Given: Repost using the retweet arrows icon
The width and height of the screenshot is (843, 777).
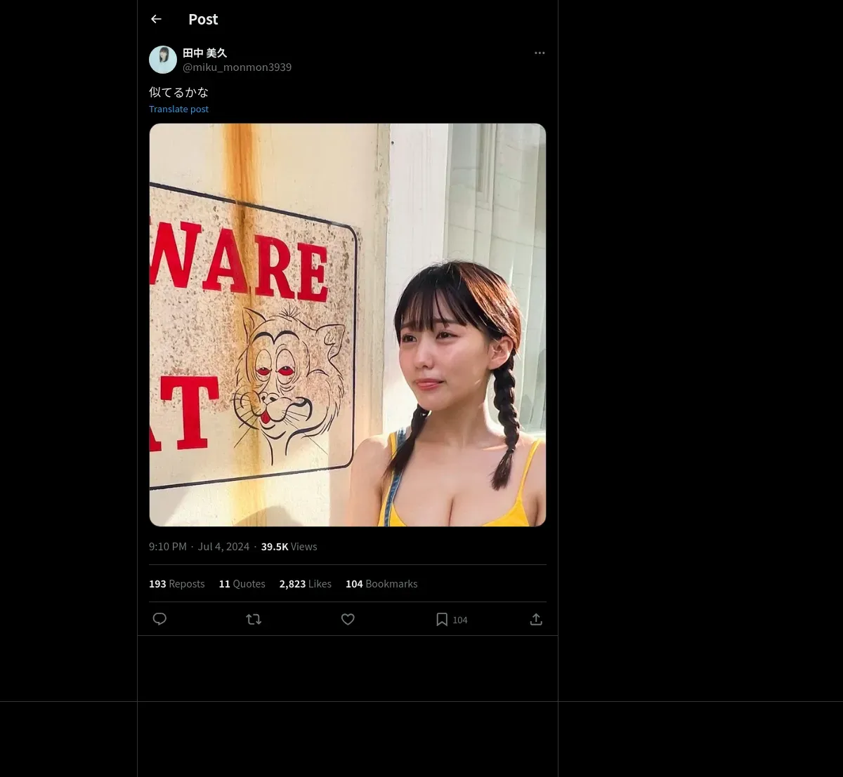Looking at the screenshot, I should tap(254, 619).
